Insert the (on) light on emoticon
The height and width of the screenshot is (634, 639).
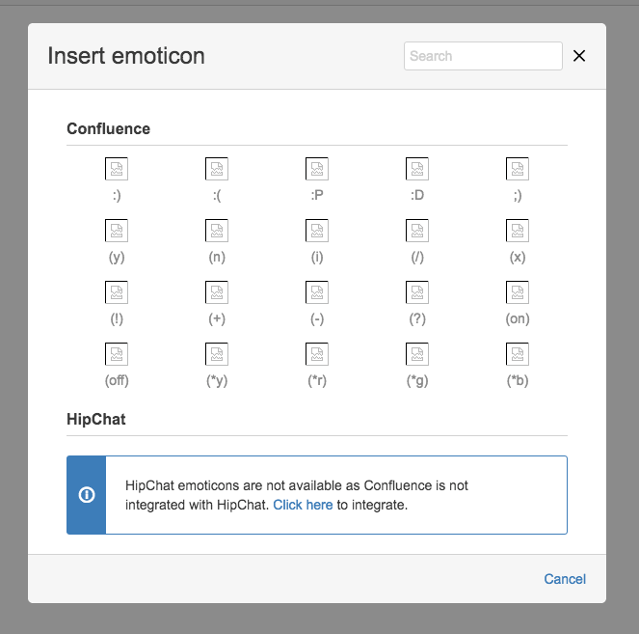(x=518, y=292)
